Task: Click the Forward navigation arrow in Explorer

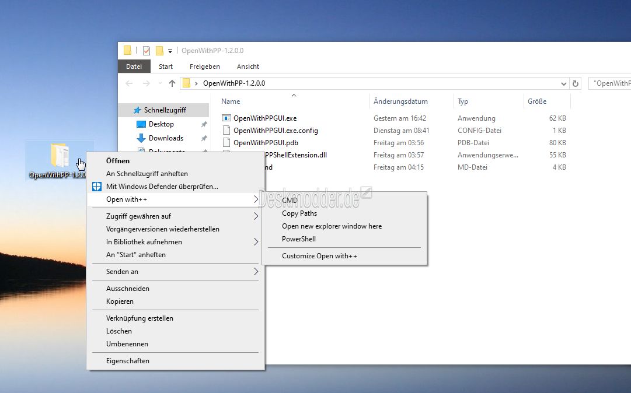Action: click(147, 83)
